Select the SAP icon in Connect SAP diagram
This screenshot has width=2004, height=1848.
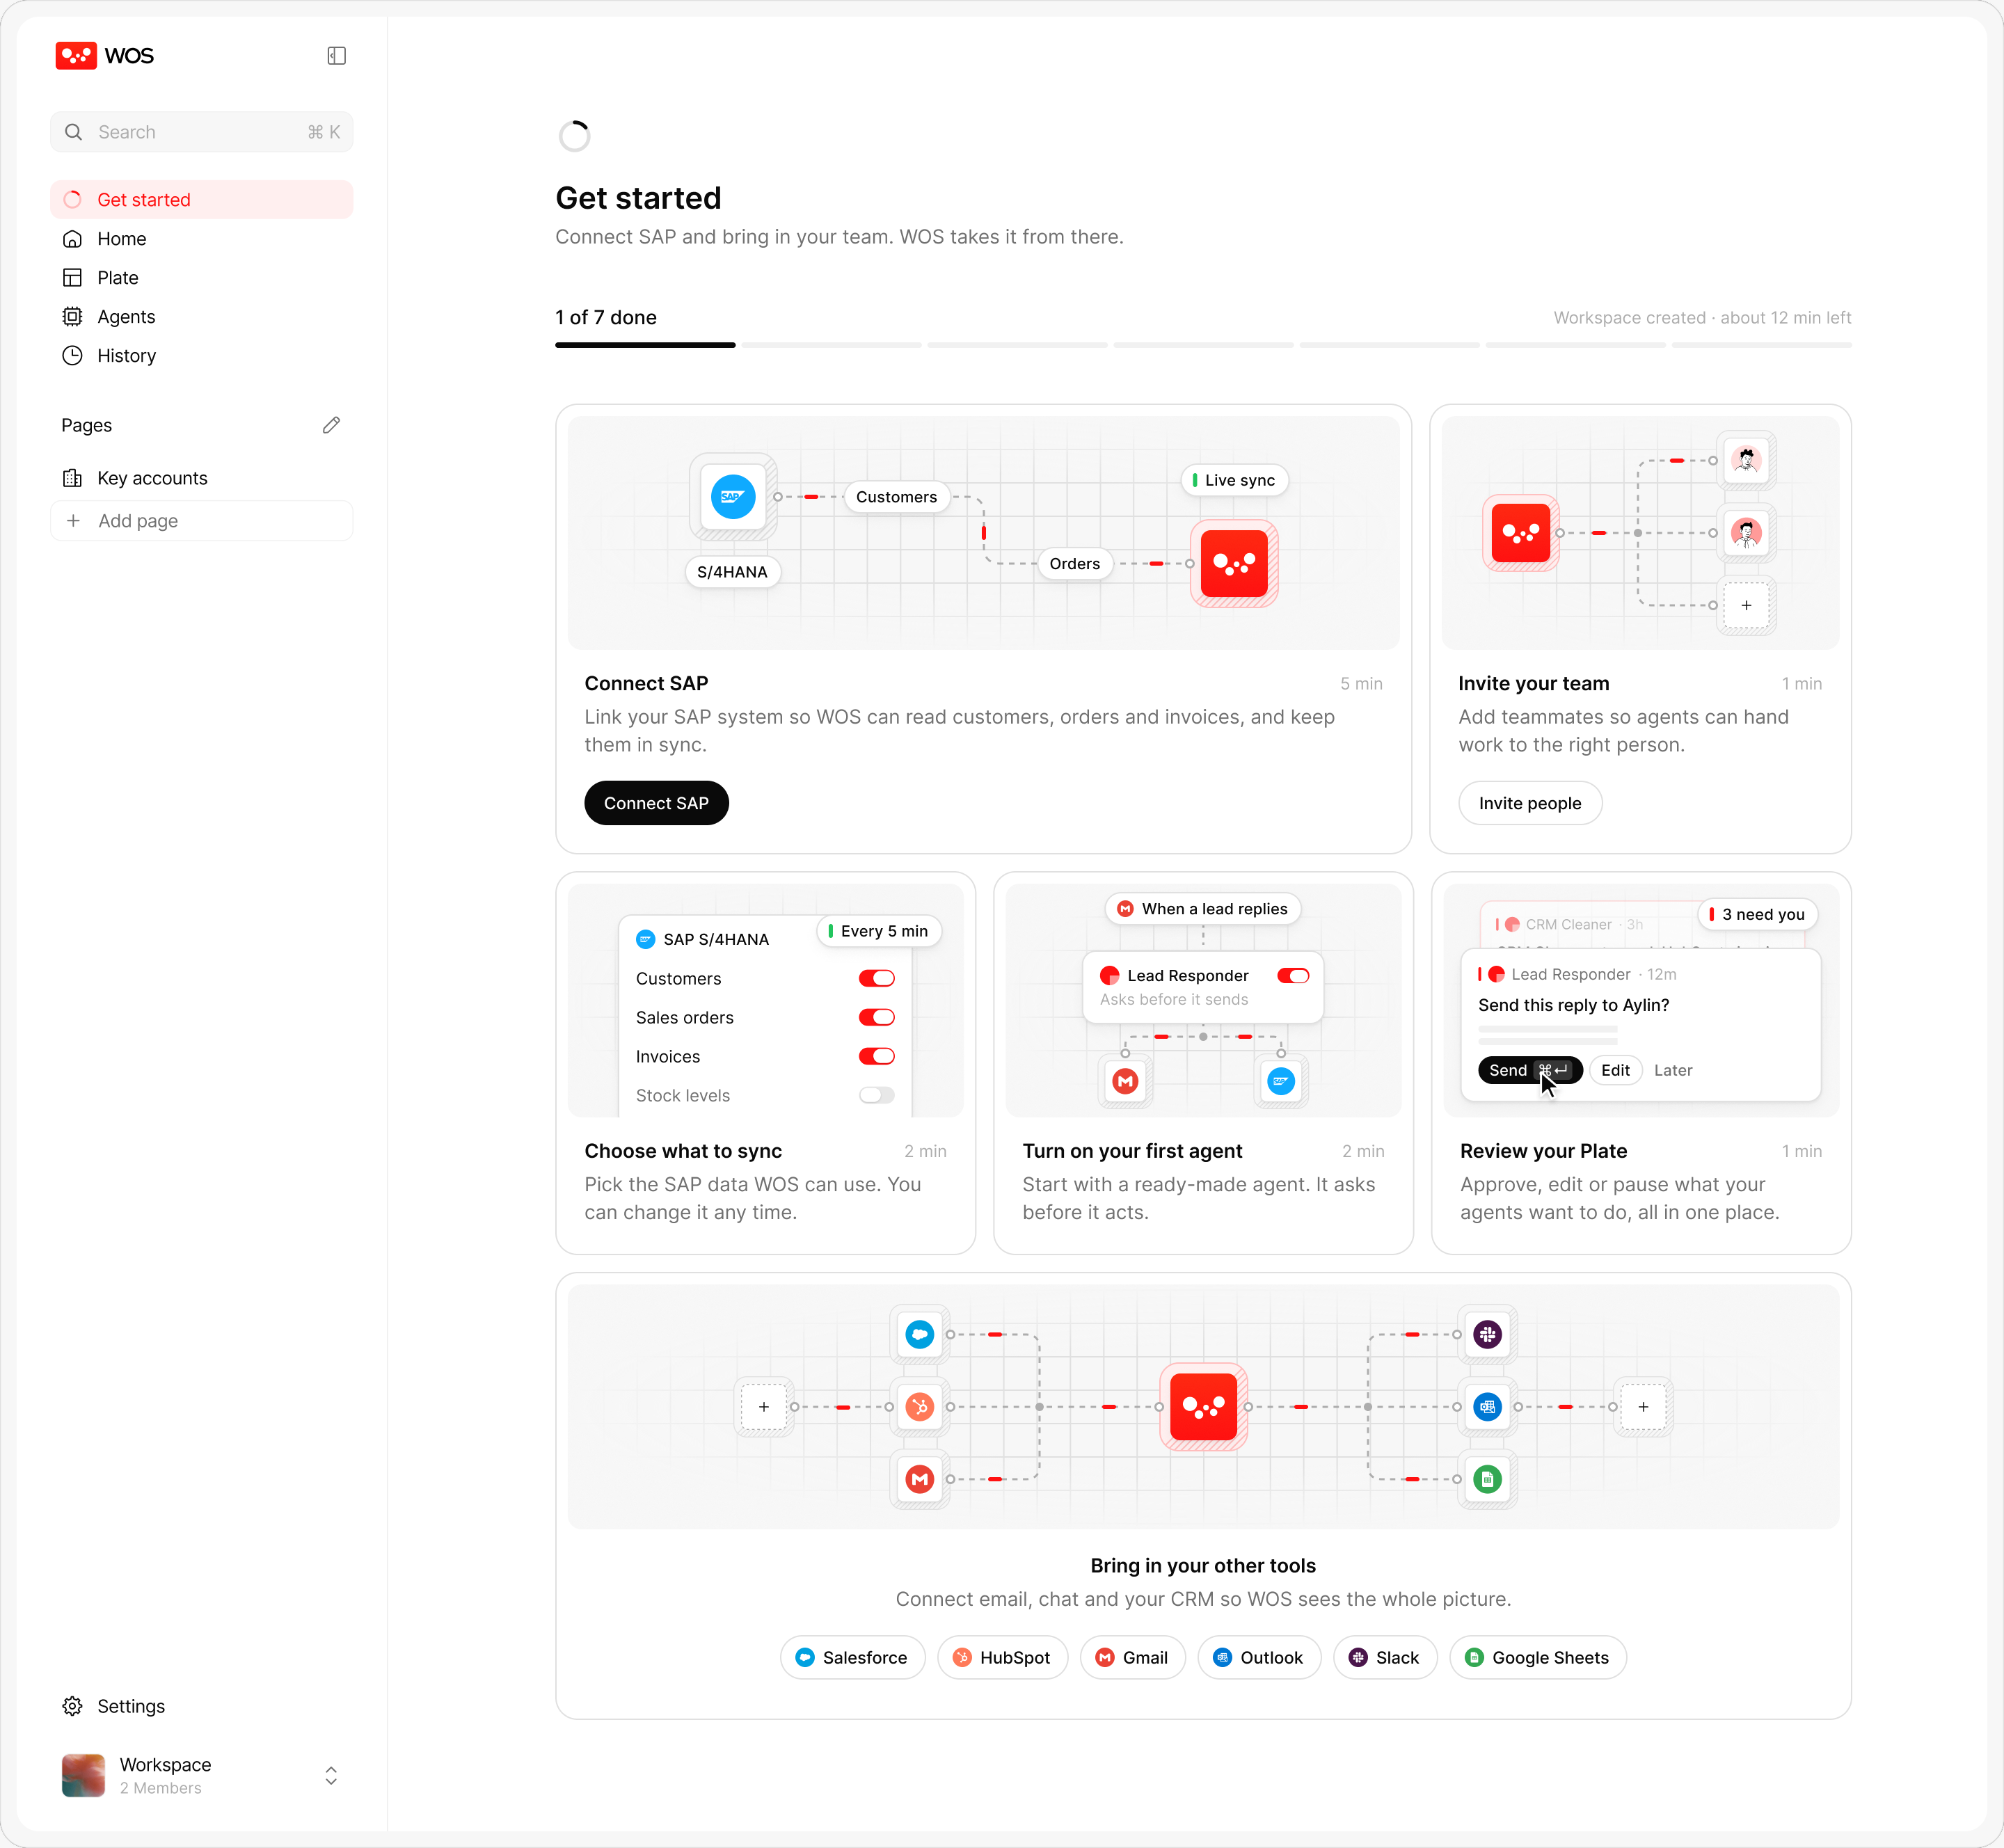click(733, 497)
